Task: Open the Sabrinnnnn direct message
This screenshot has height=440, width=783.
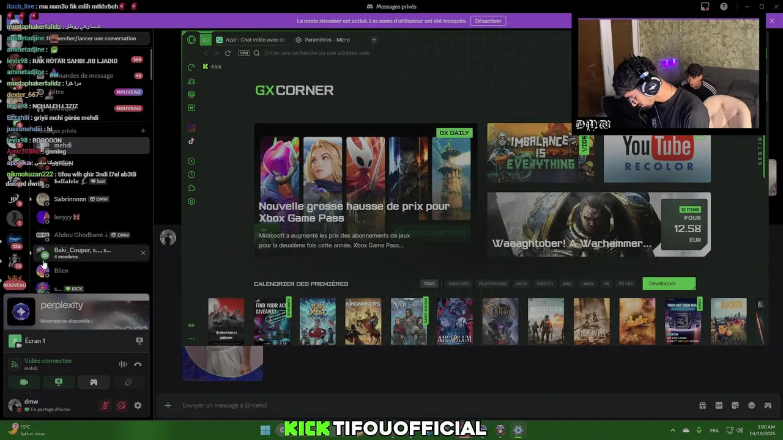Action: pyautogui.click(x=91, y=199)
